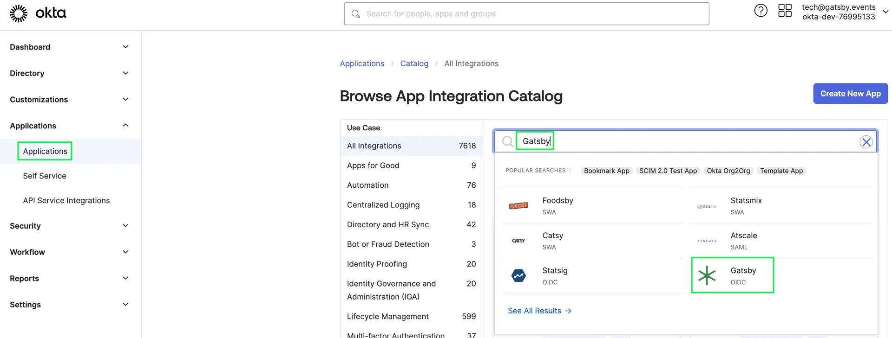892x338 pixels.
Task: Choose the Bookmark App popular search
Action: coord(606,171)
